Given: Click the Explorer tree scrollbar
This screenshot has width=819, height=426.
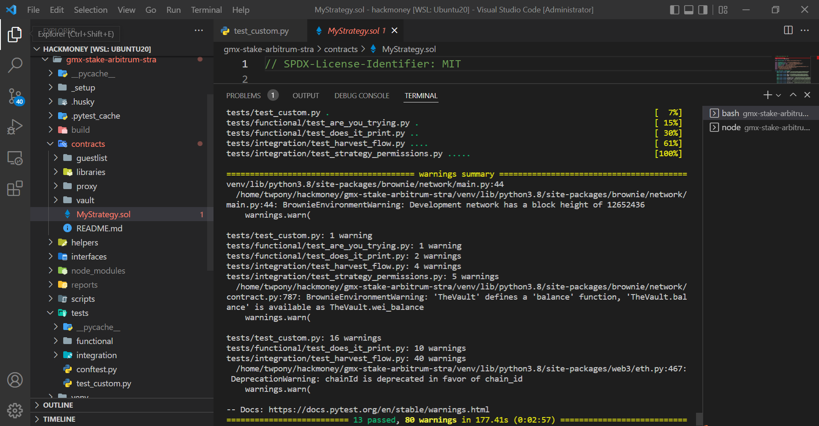Looking at the screenshot, I should (210, 182).
